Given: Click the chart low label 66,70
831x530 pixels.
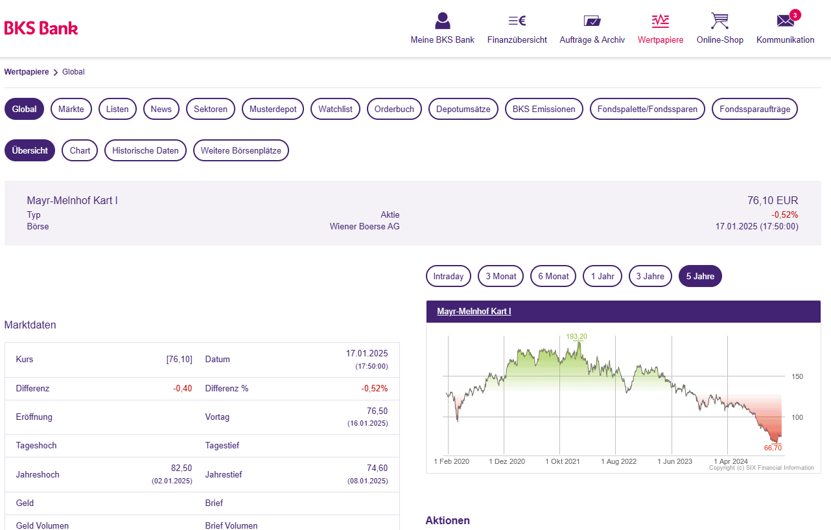Looking at the screenshot, I should 773,448.
